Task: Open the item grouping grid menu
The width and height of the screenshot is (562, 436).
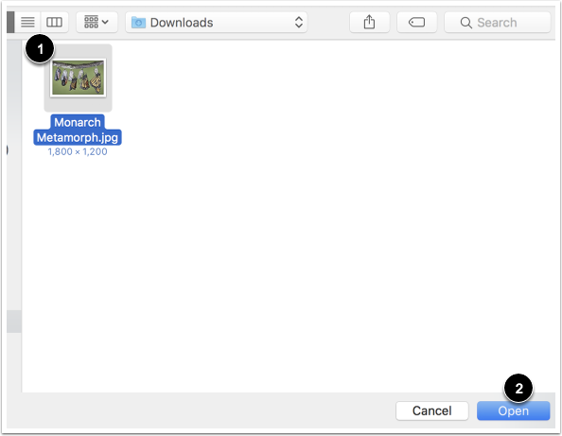Action: pos(97,22)
